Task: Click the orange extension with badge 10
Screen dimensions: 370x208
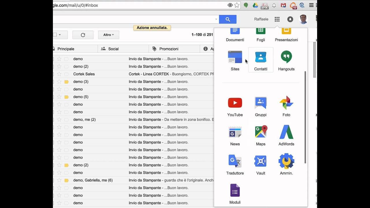Action: [x=293, y=5]
